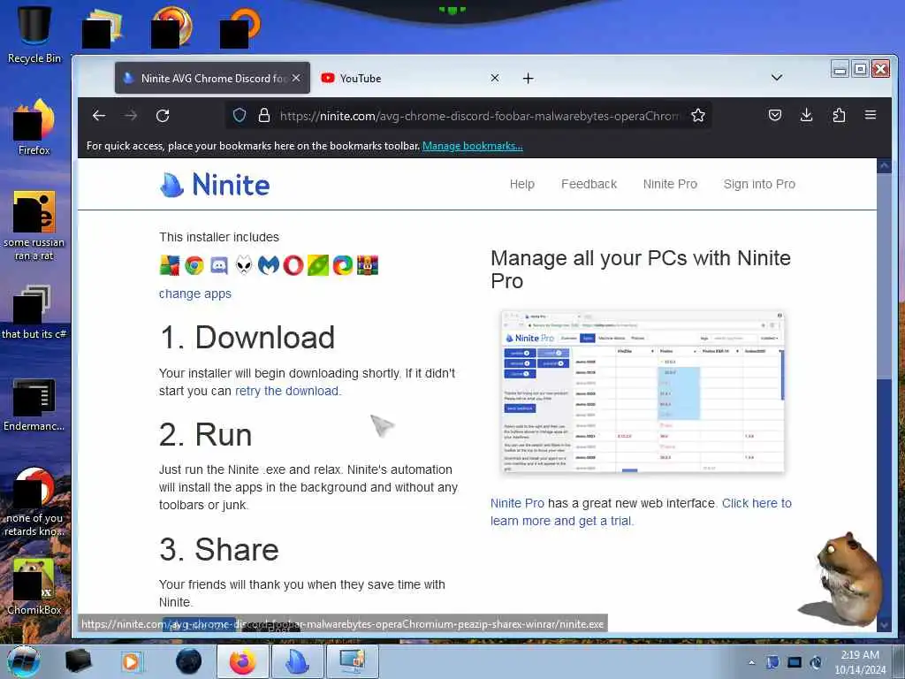Open the Feedback page link
905x679 pixels.
point(589,184)
